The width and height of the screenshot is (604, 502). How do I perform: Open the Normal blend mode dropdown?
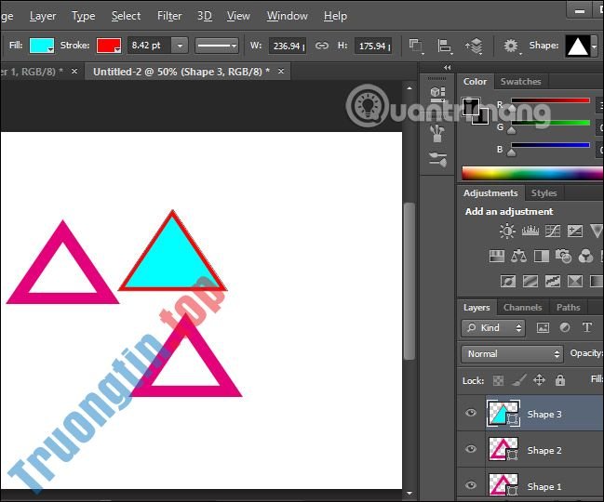point(512,354)
